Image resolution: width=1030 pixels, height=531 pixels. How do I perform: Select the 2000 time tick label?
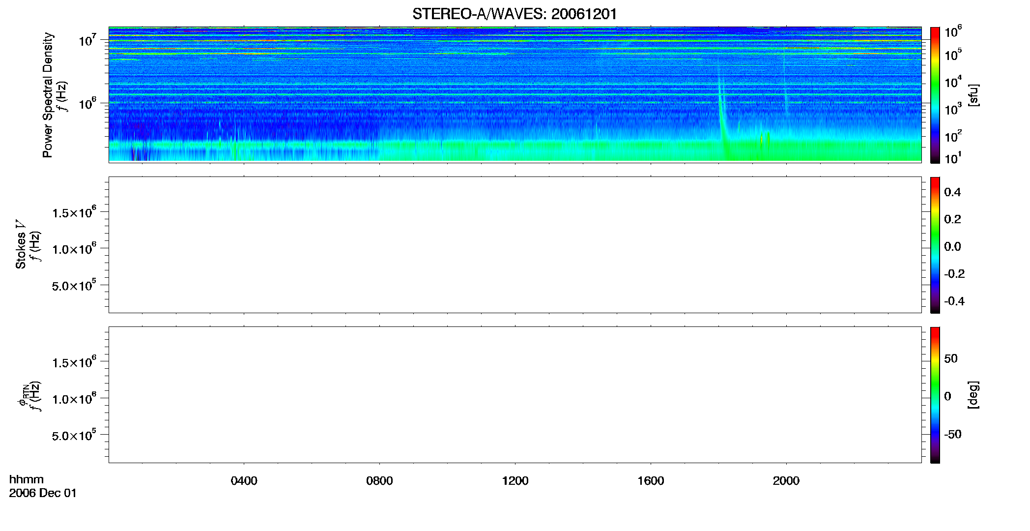pos(786,481)
